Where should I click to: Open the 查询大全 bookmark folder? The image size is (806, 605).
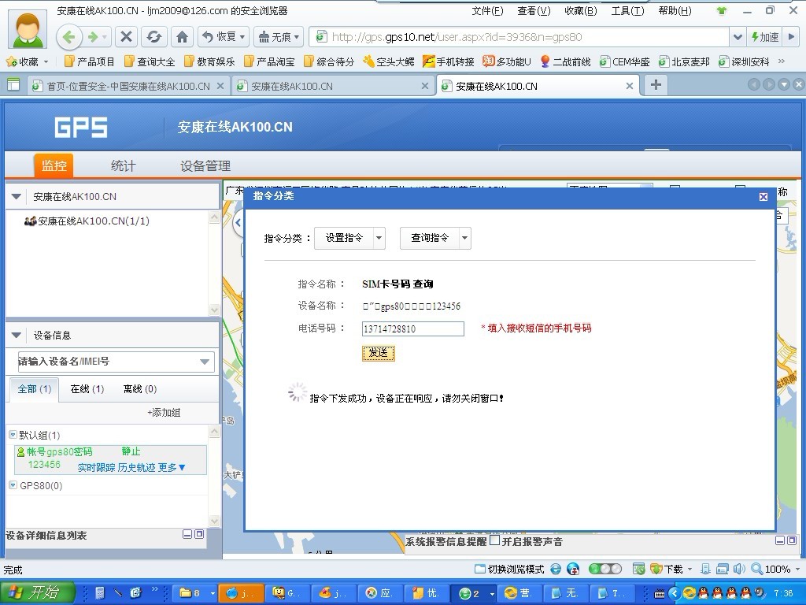click(150, 61)
